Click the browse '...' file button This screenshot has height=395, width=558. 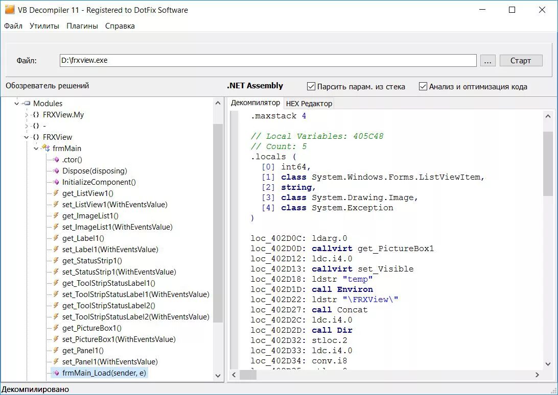click(x=487, y=60)
